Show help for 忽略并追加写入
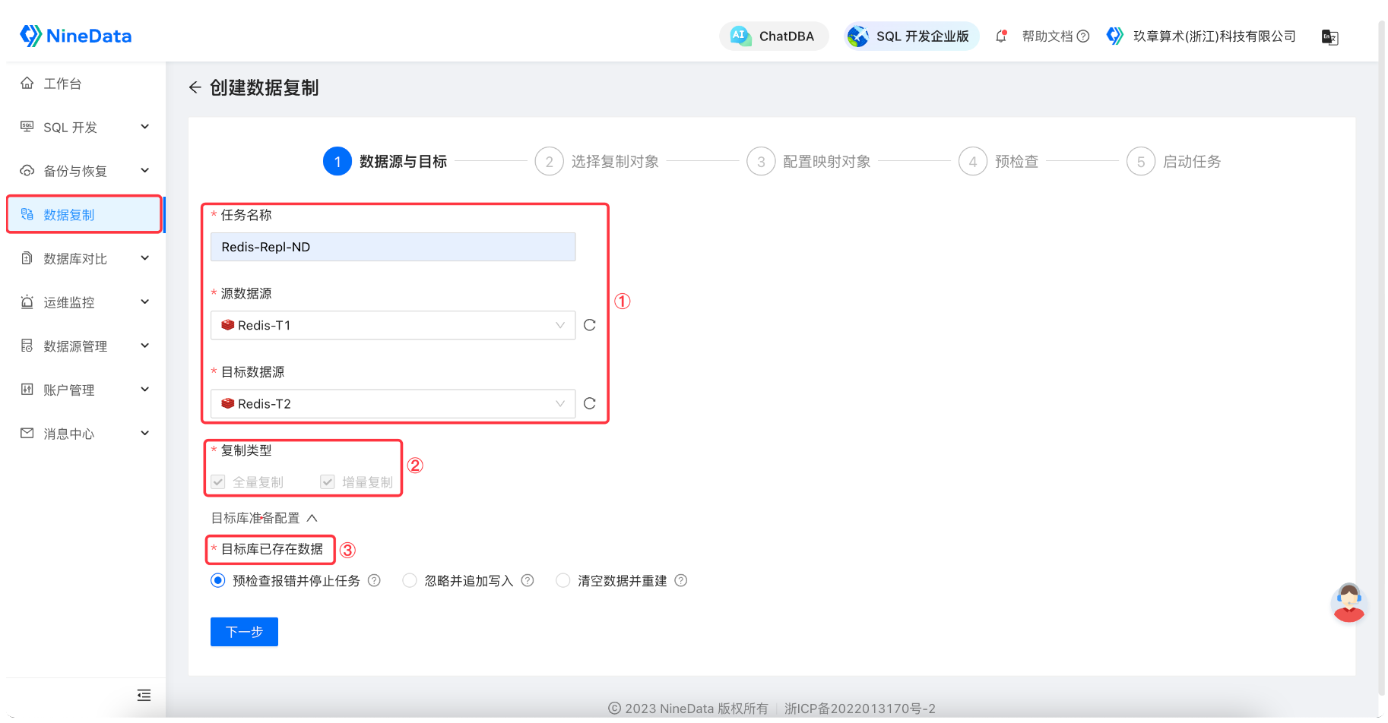This screenshot has height=723, width=1388. (528, 580)
